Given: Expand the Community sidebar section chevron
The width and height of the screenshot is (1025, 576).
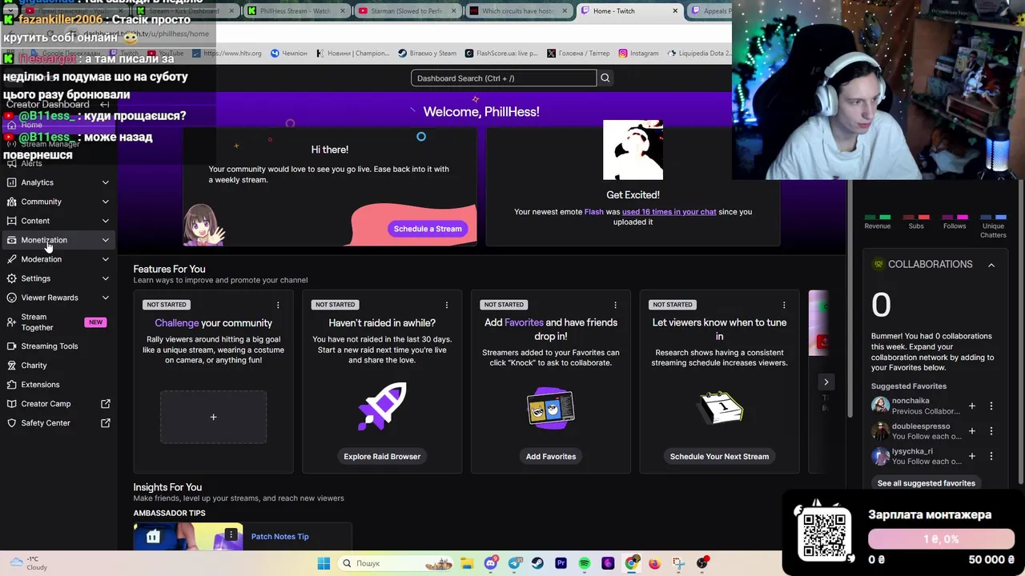Looking at the screenshot, I should pyautogui.click(x=105, y=202).
